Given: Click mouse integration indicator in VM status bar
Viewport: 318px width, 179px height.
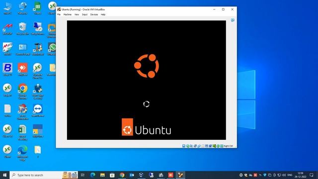Looking at the screenshot, I should (x=218, y=146).
